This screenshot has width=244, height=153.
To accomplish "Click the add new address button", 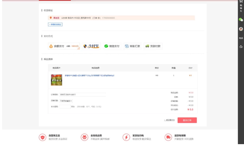I will 55,25.
